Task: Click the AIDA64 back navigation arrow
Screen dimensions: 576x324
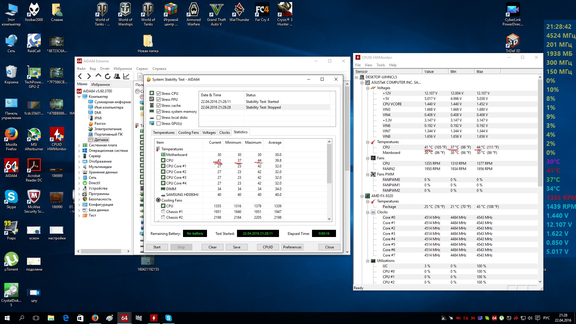Action: (80, 76)
